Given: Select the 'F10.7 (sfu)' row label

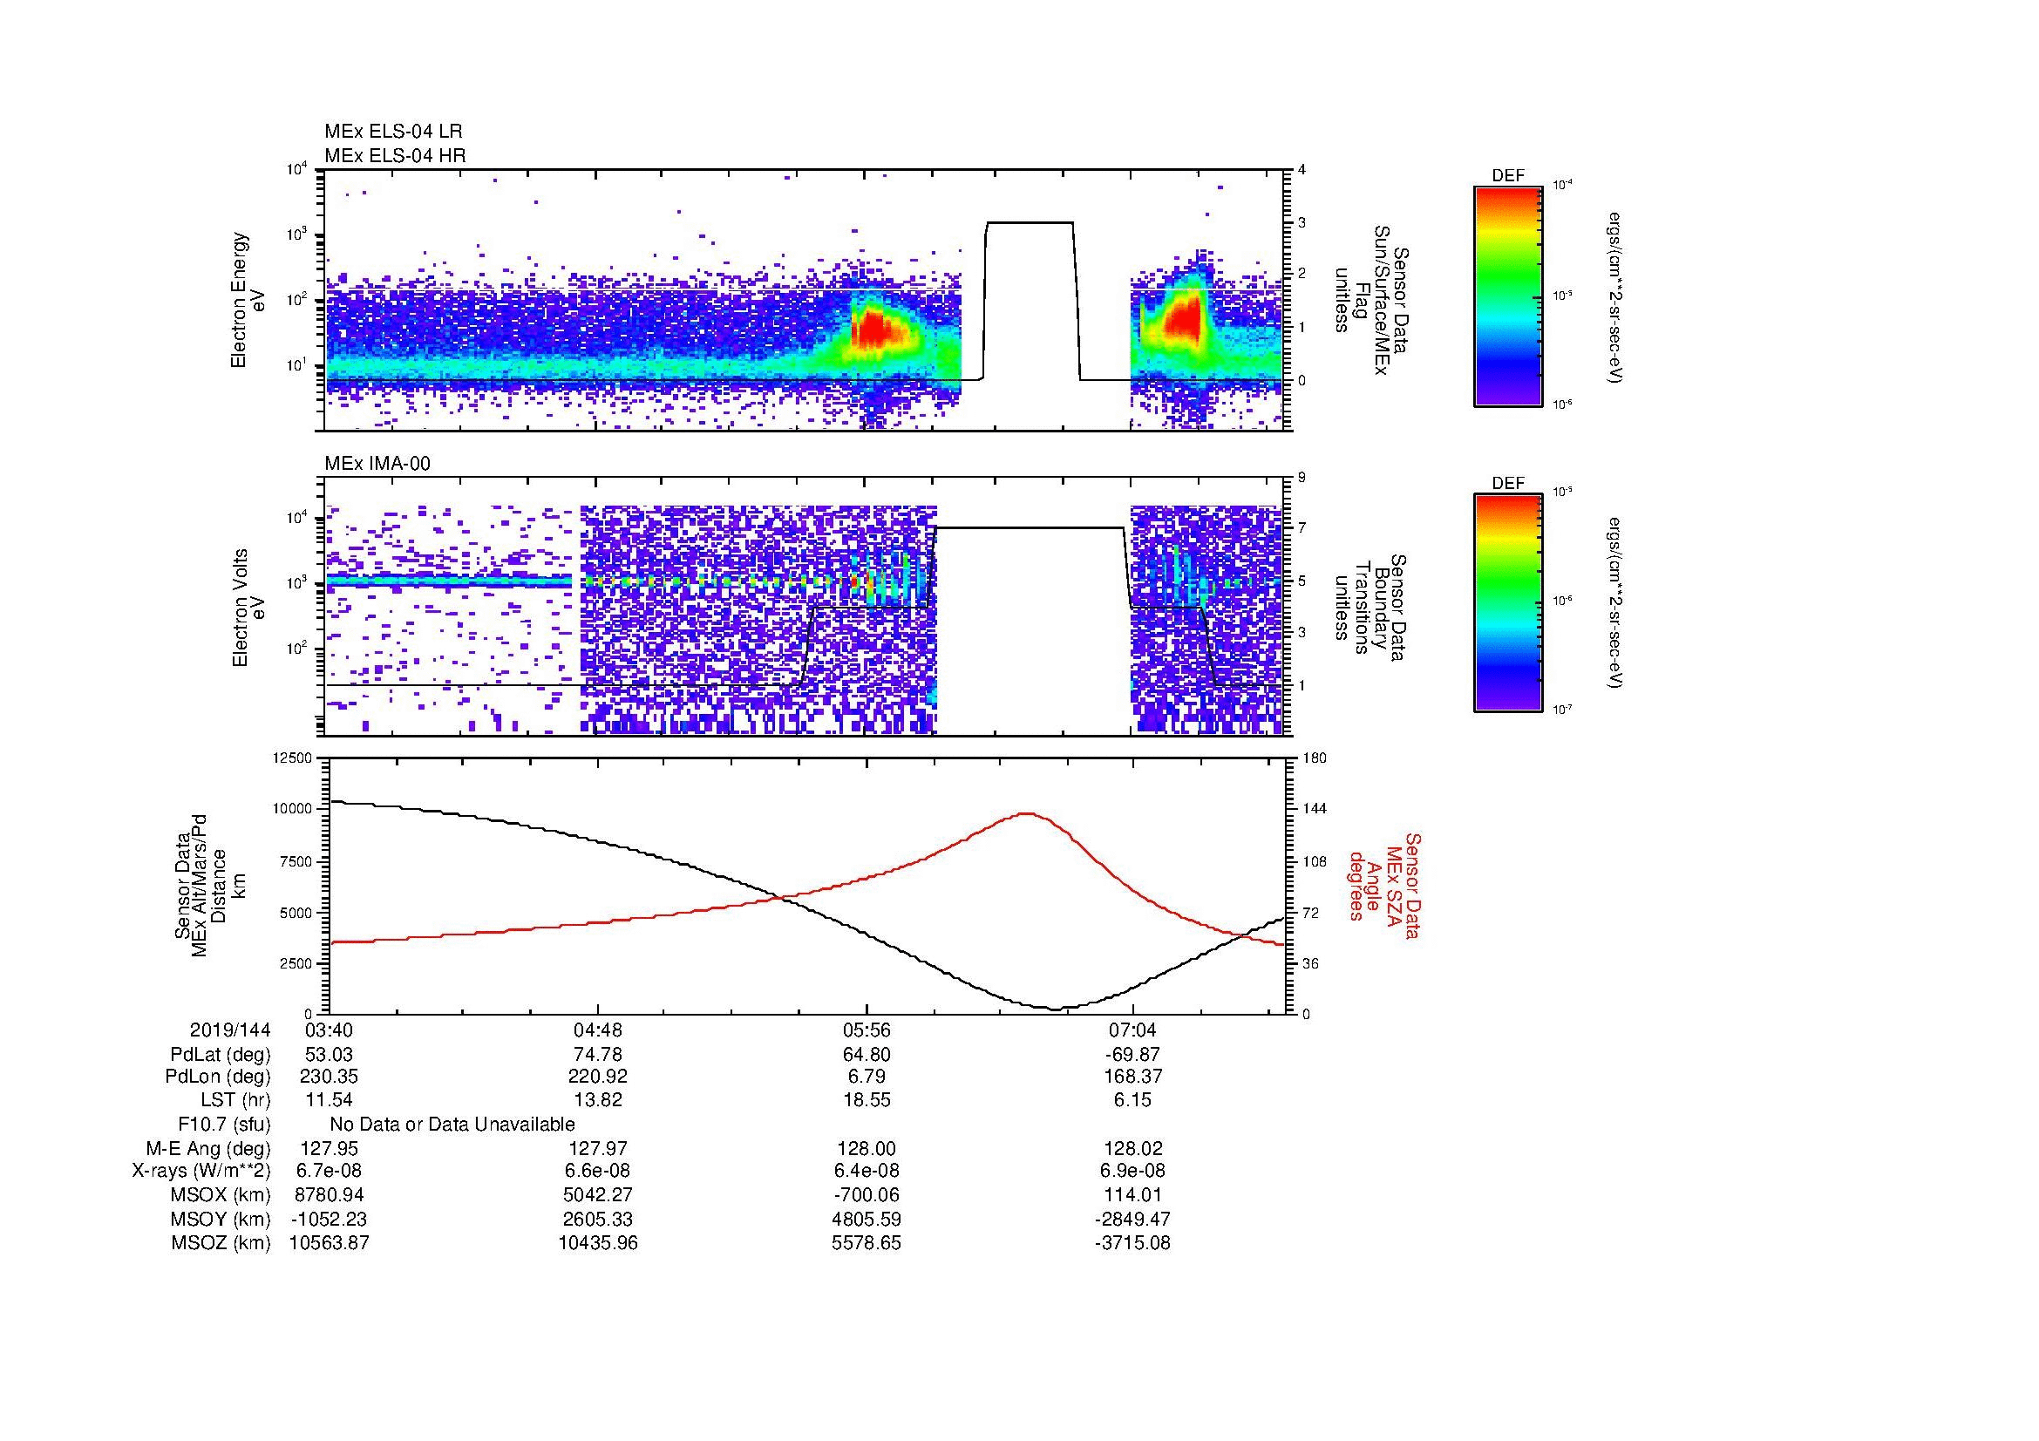Looking at the screenshot, I should [x=224, y=1125].
